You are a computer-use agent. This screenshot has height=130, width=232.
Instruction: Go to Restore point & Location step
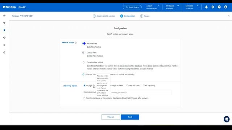(104, 16)
